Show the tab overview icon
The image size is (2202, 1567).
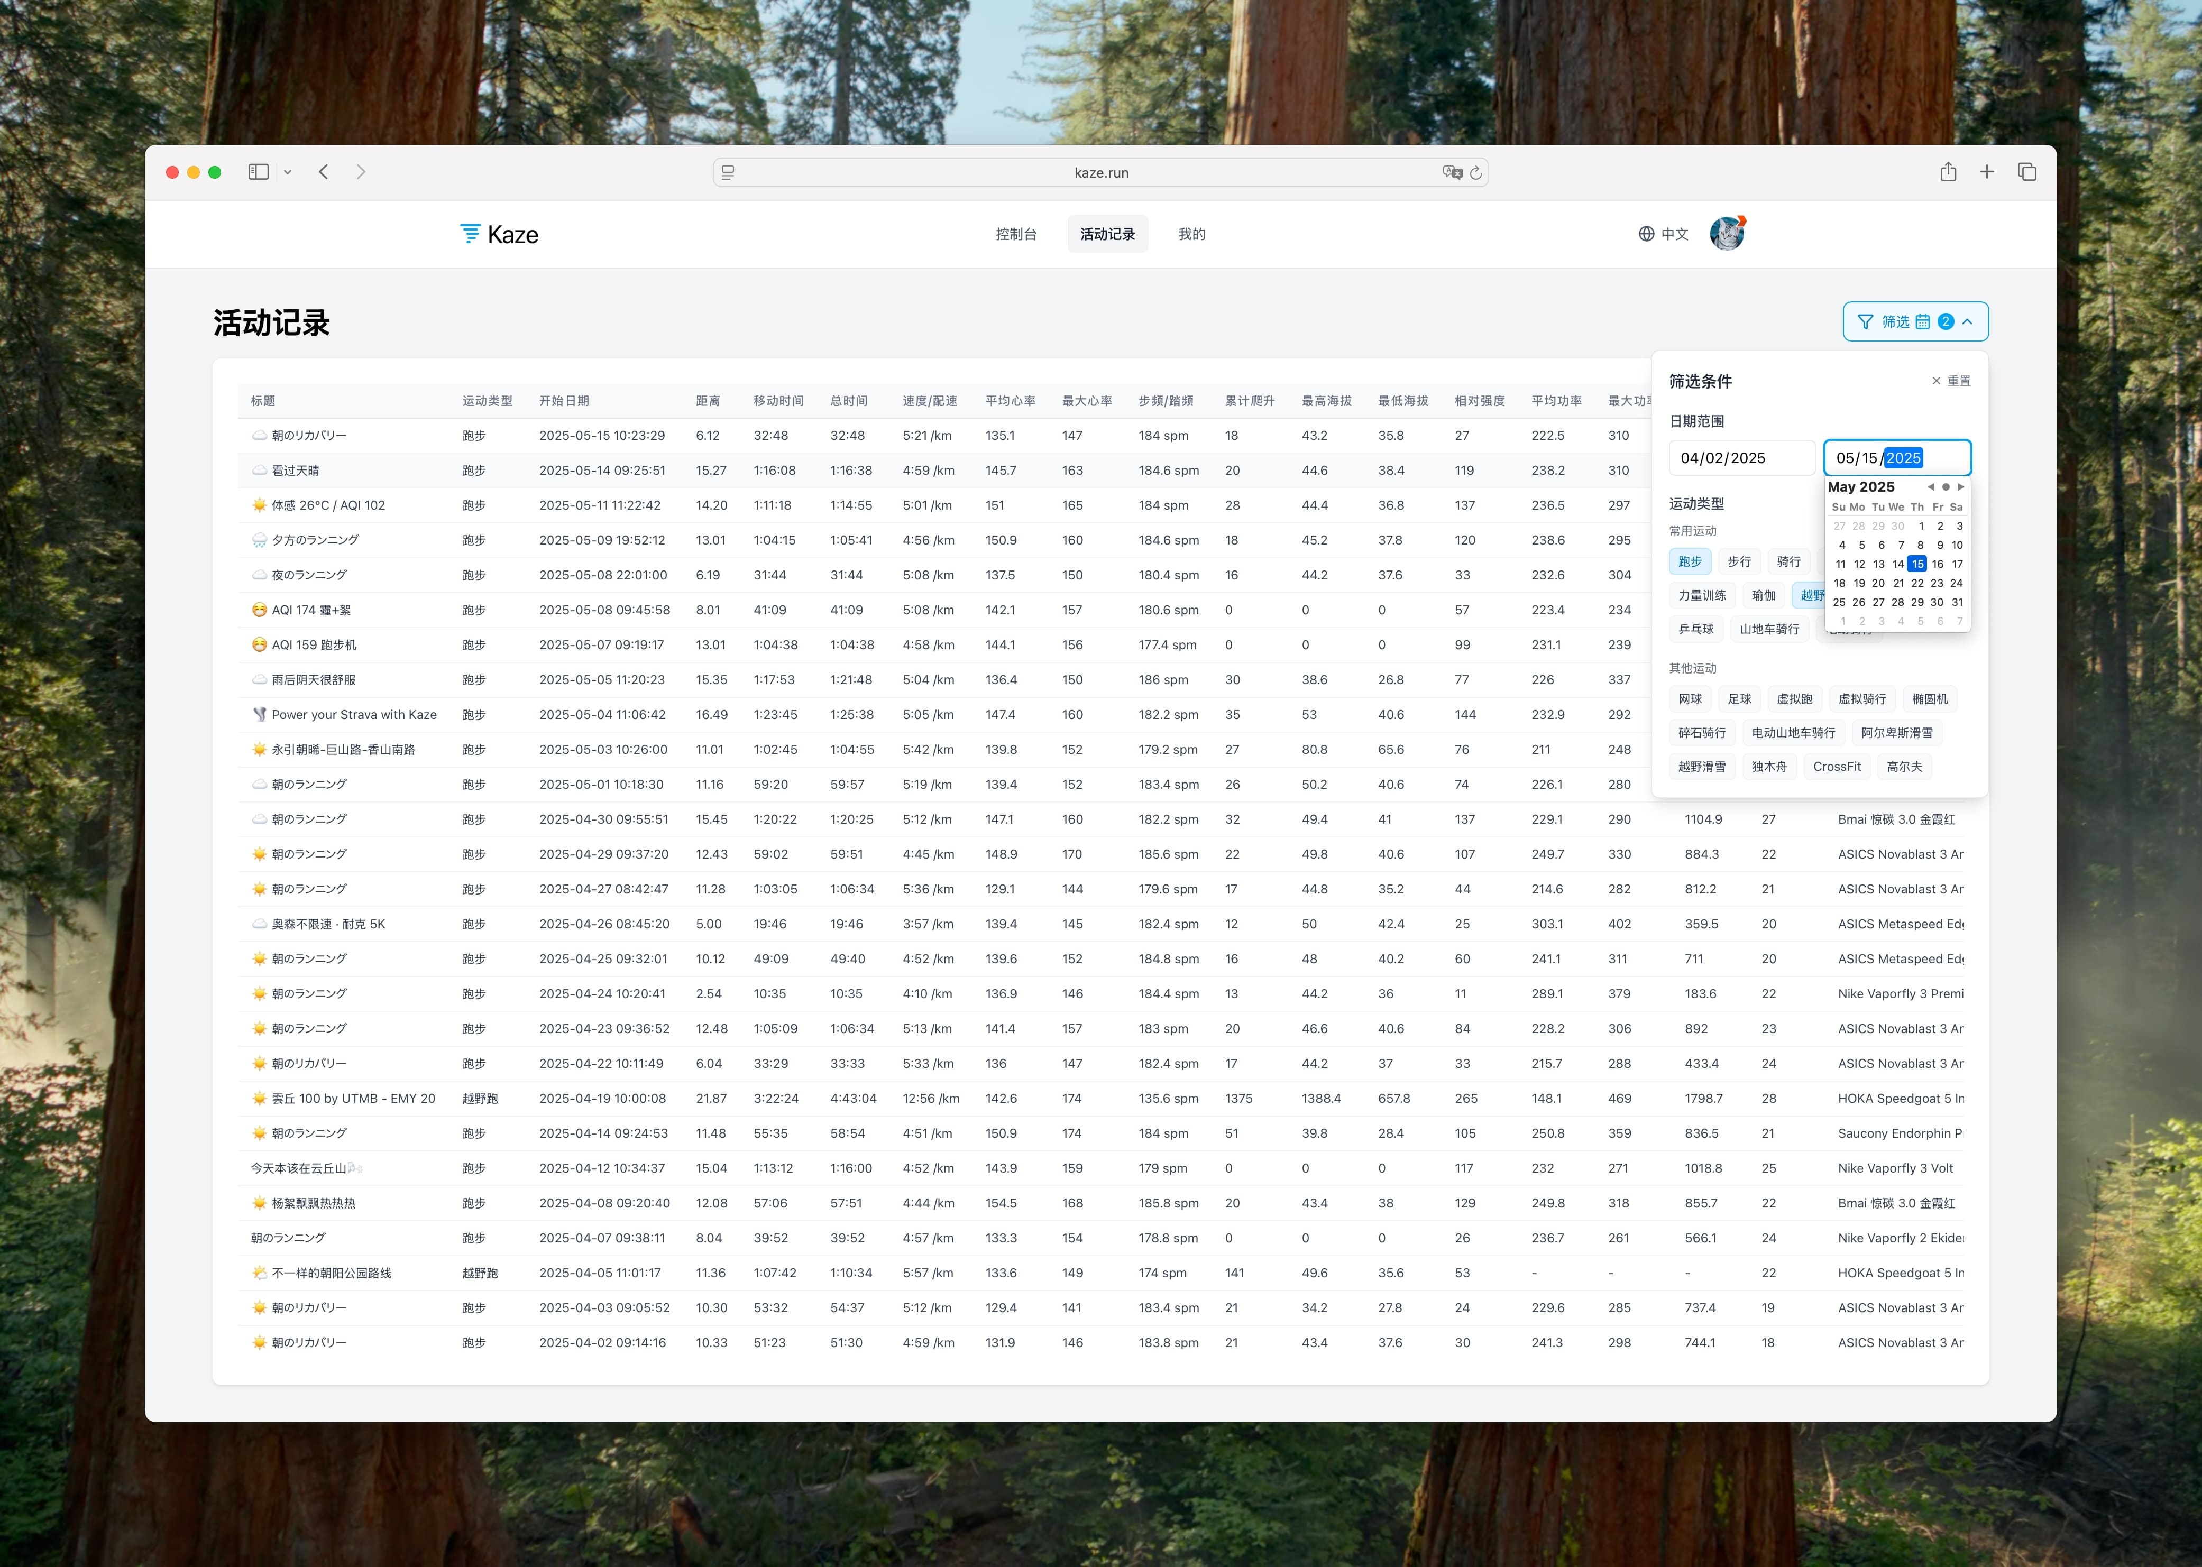[2026, 172]
